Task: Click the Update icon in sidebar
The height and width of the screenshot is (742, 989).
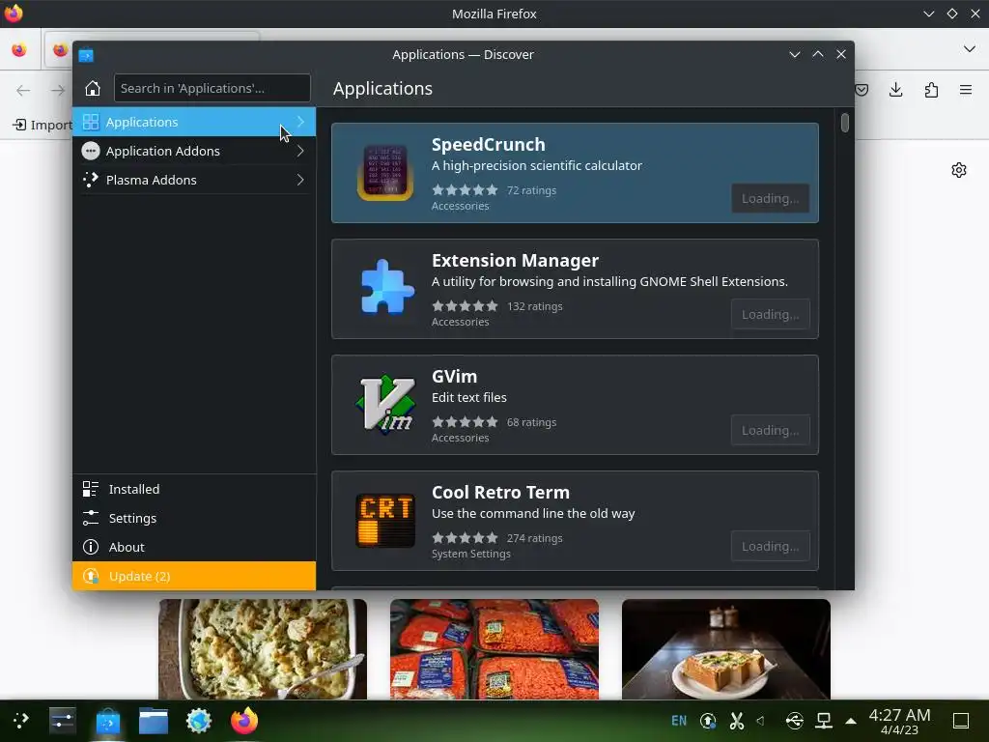Action: [91, 576]
